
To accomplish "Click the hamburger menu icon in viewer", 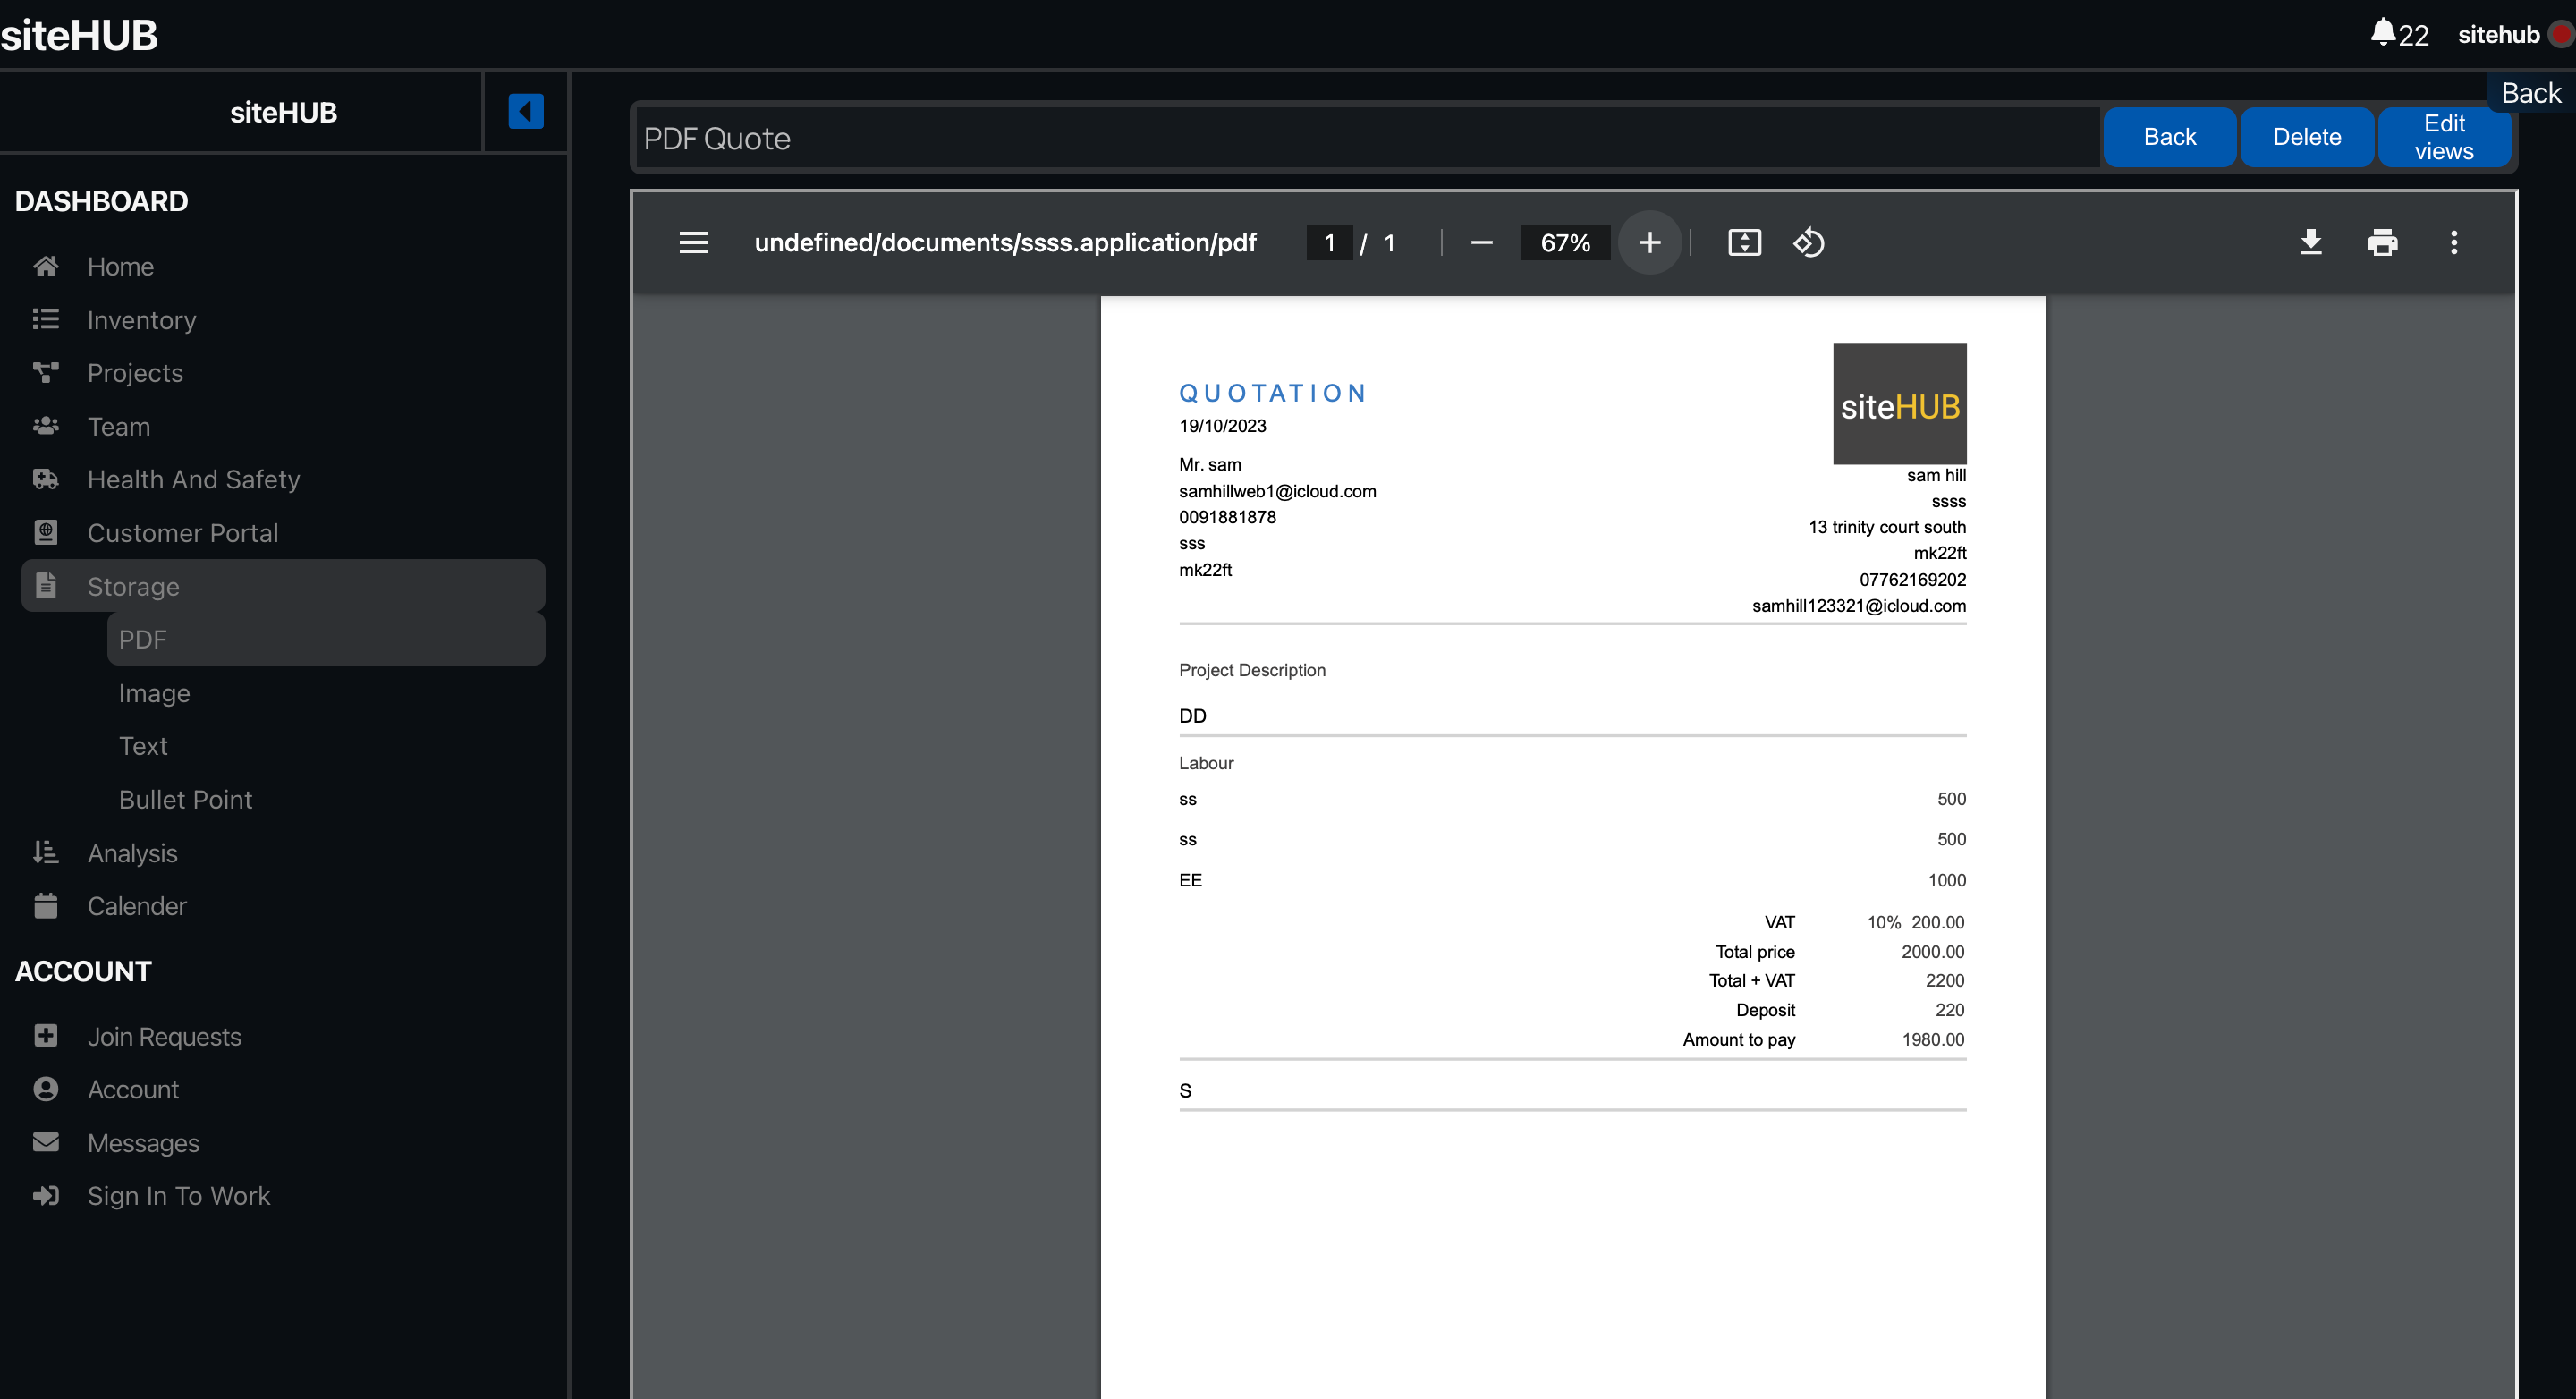I will 694,243.
